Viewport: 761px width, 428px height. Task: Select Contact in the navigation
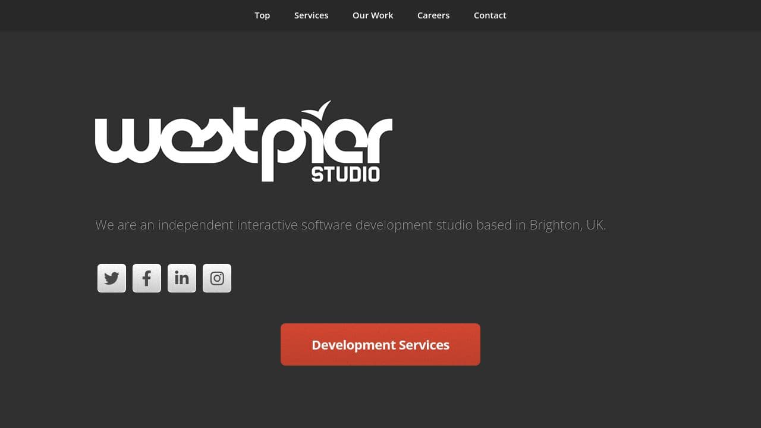(490, 15)
